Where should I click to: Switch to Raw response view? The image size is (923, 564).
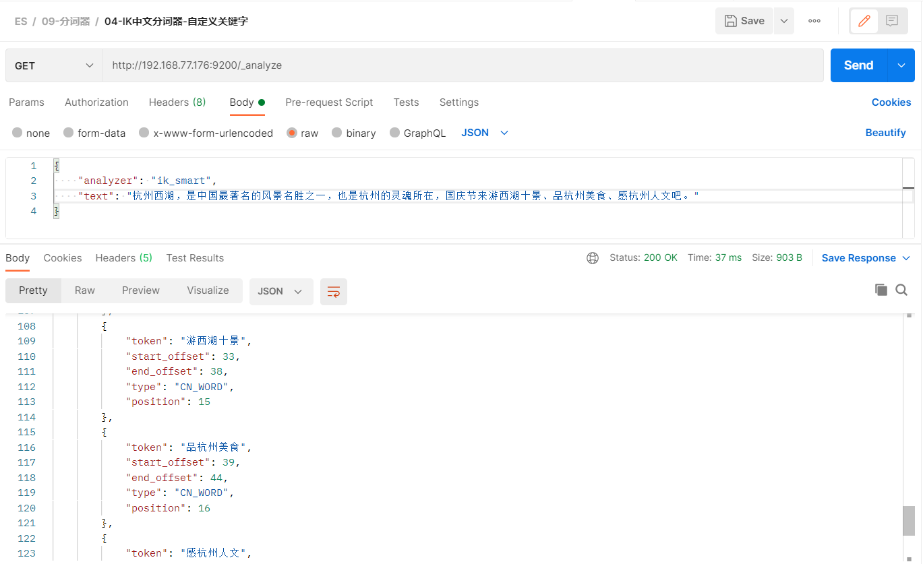click(85, 290)
